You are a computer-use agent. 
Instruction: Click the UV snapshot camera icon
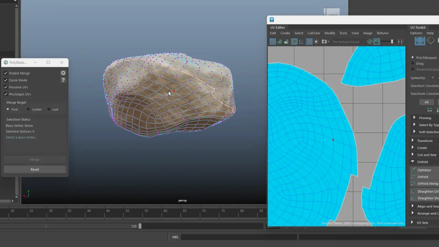(324, 42)
